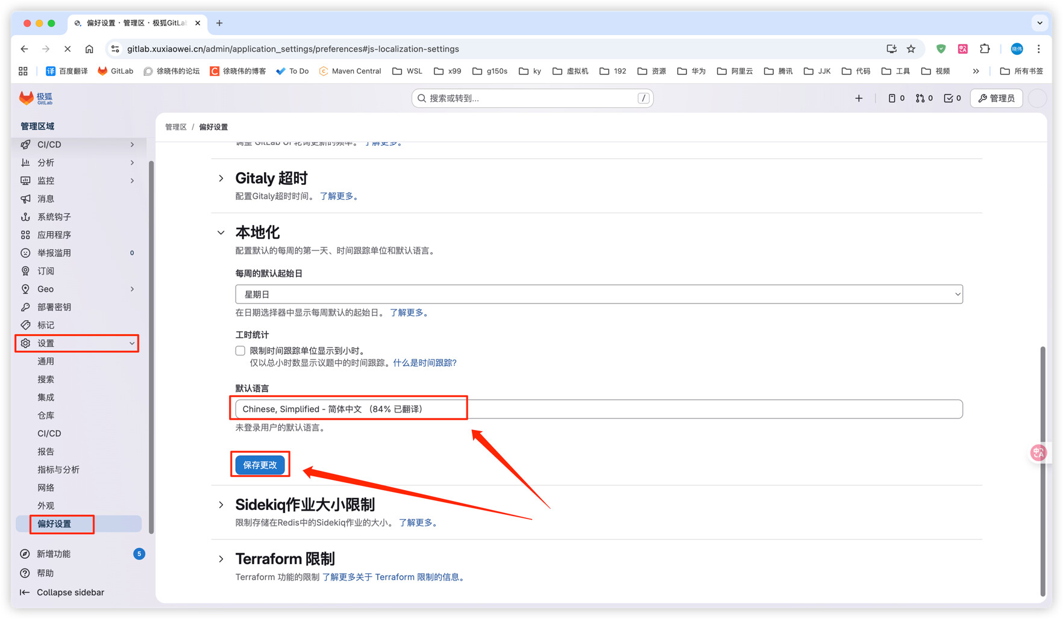
Task: Click the 默认语言 selection field
Action: pyautogui.click(x=598, y=409)
